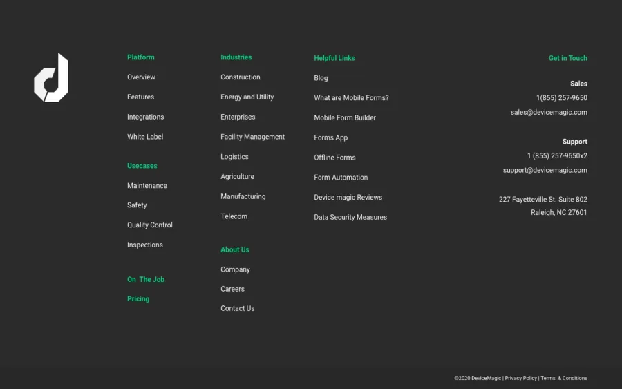Open the Offline Forms link
This screenshot has width=622, height=389.
(334, 158)
